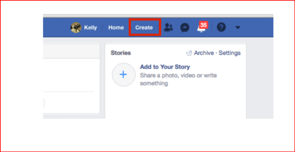
Task: Open the Friend Requests icon
Action: point(169,28)
